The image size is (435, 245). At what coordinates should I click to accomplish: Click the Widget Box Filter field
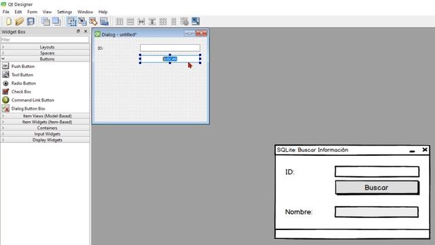click(x=45, y=39)
